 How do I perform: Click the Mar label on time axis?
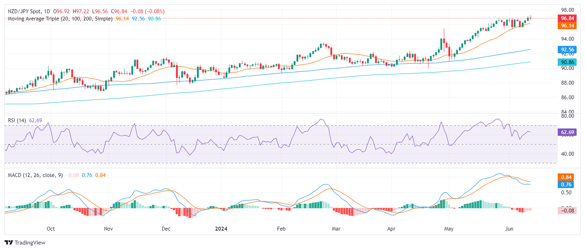[x=336, y=229]
